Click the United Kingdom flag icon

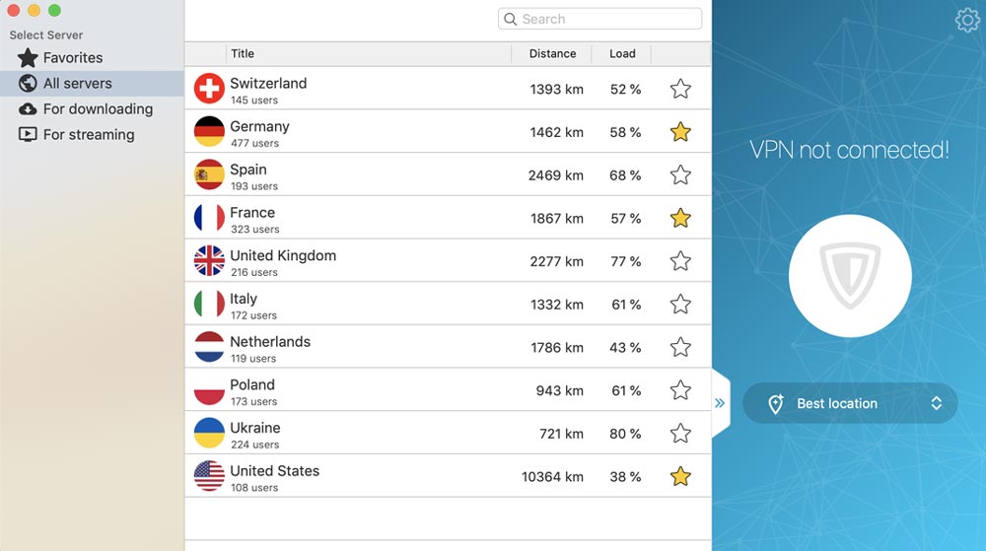coord(209,261)
